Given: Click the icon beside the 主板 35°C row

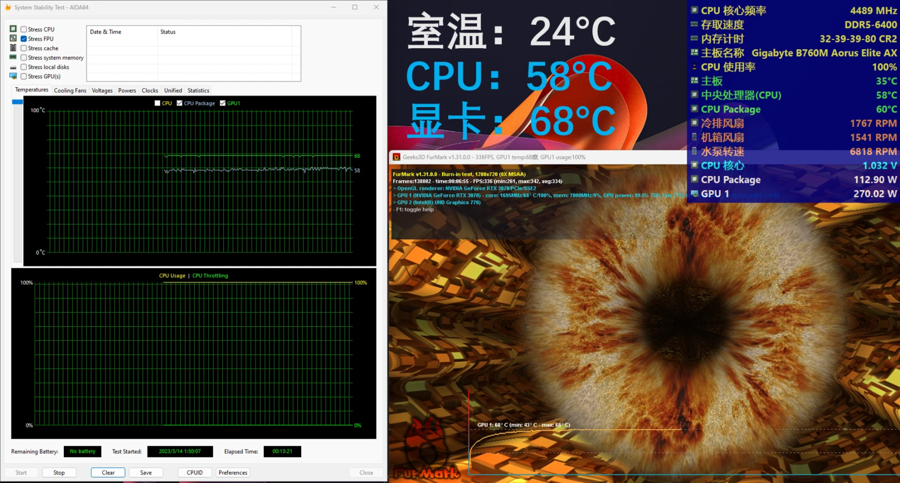Looking at the screenshot, I should point(694,81).
